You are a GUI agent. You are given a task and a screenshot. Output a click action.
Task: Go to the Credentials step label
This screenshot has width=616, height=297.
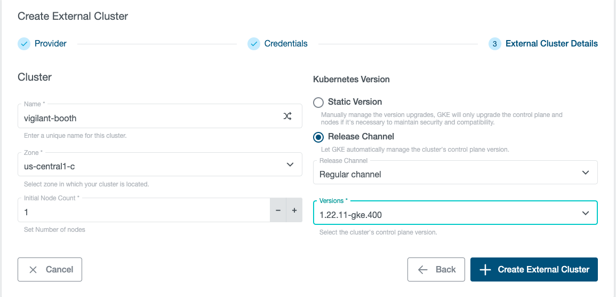coord(286,44)
